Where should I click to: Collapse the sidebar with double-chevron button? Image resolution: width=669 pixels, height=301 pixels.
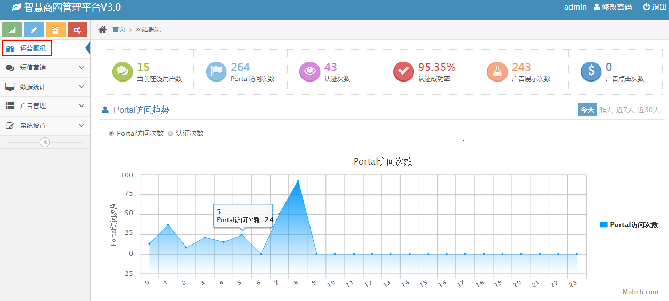45,142
